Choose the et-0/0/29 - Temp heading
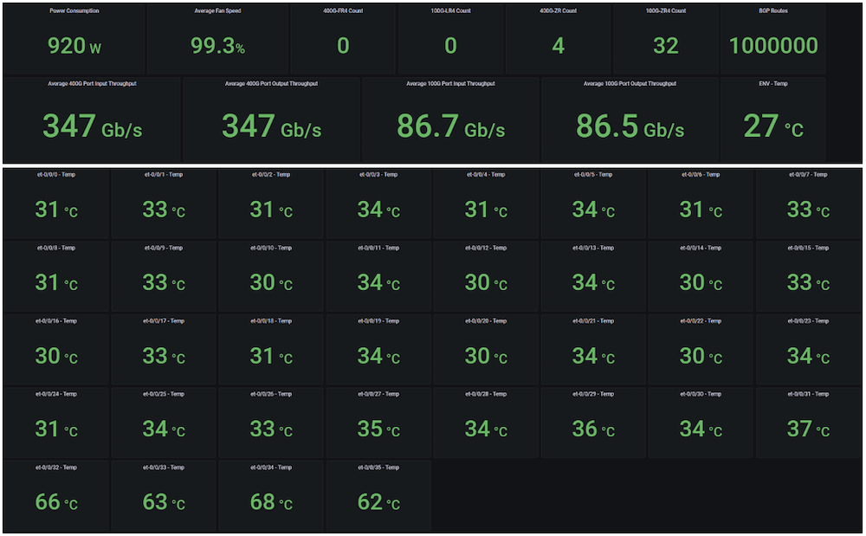 pos(593,394)
